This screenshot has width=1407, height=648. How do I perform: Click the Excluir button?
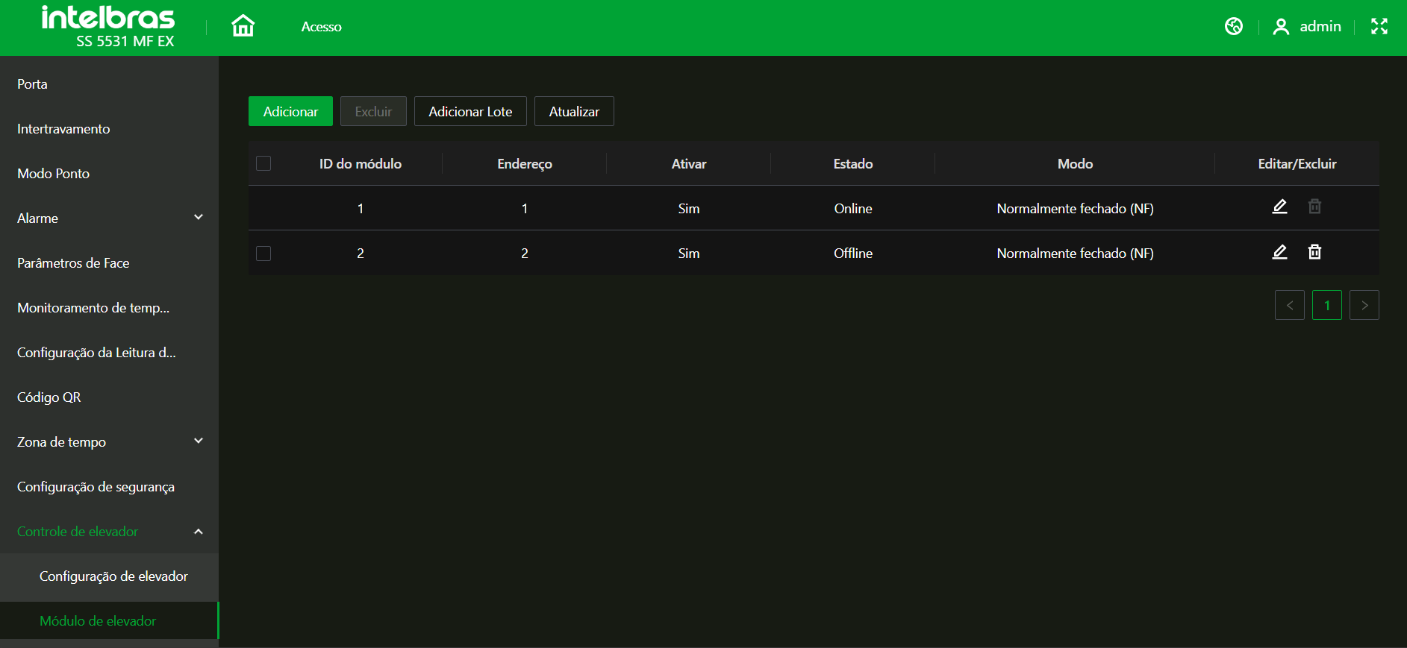point(373,111)
